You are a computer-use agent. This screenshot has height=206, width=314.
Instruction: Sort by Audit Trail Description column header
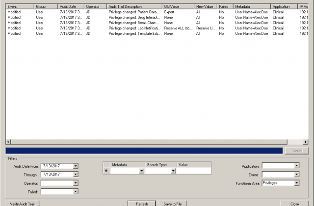(134, 6)
